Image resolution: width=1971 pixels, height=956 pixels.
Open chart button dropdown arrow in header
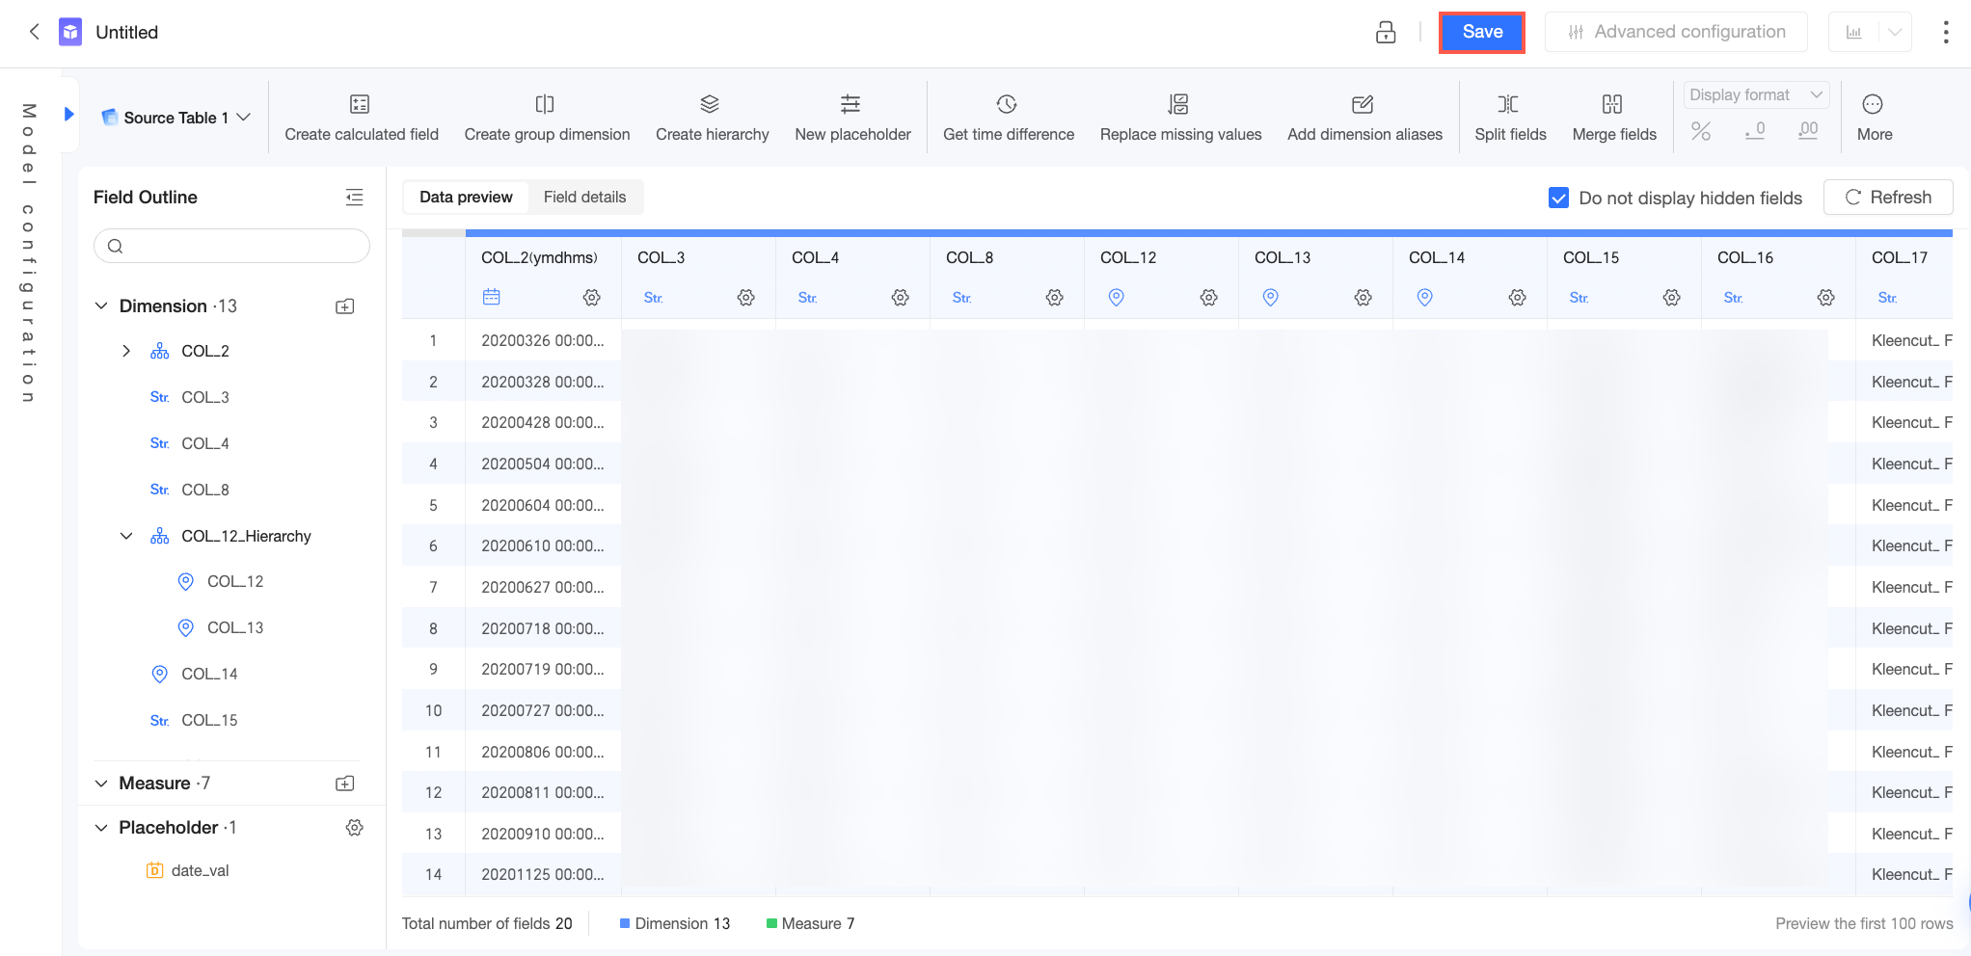click(x=1895, y=32)
